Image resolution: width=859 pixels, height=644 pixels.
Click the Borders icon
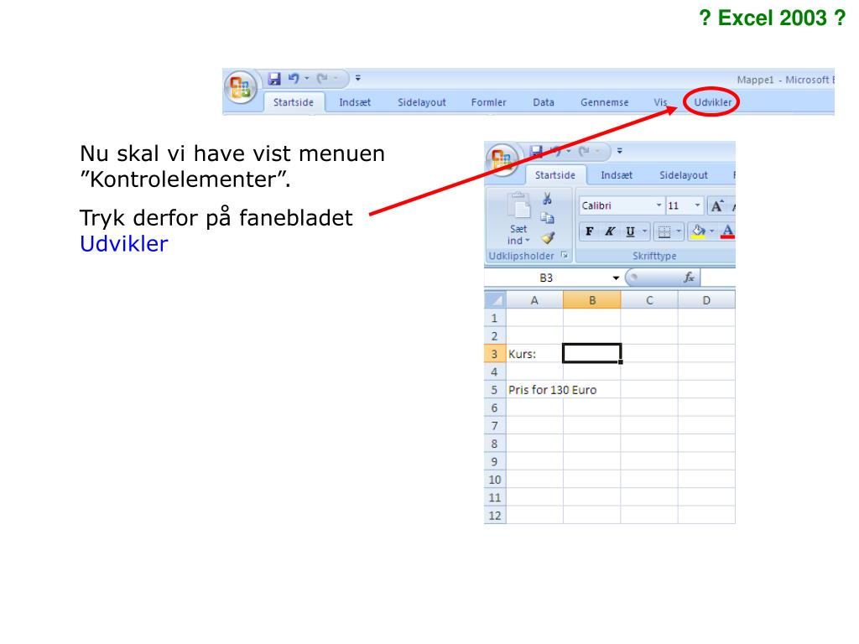tap(664, 232)
